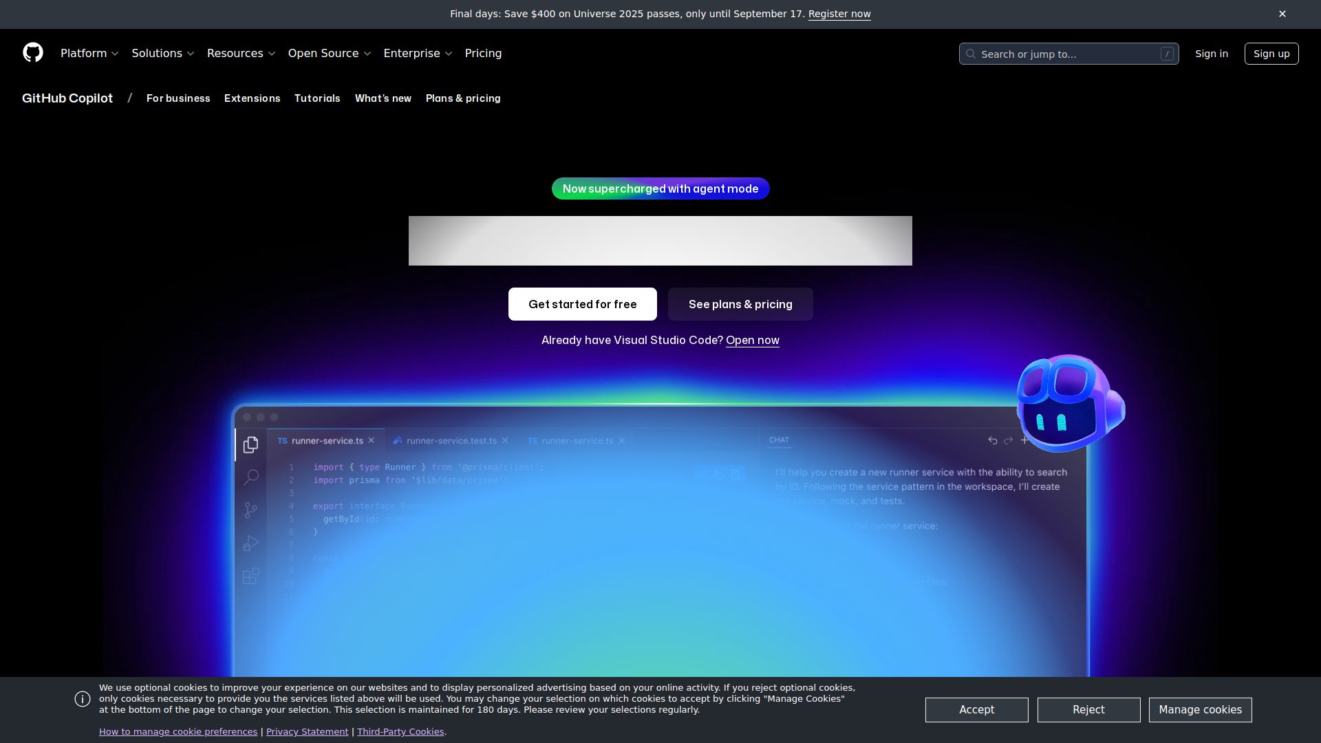Click the search magnifier in editor sidebar
The height and width of the screenshot is (743, 1321).
(251, 477)
